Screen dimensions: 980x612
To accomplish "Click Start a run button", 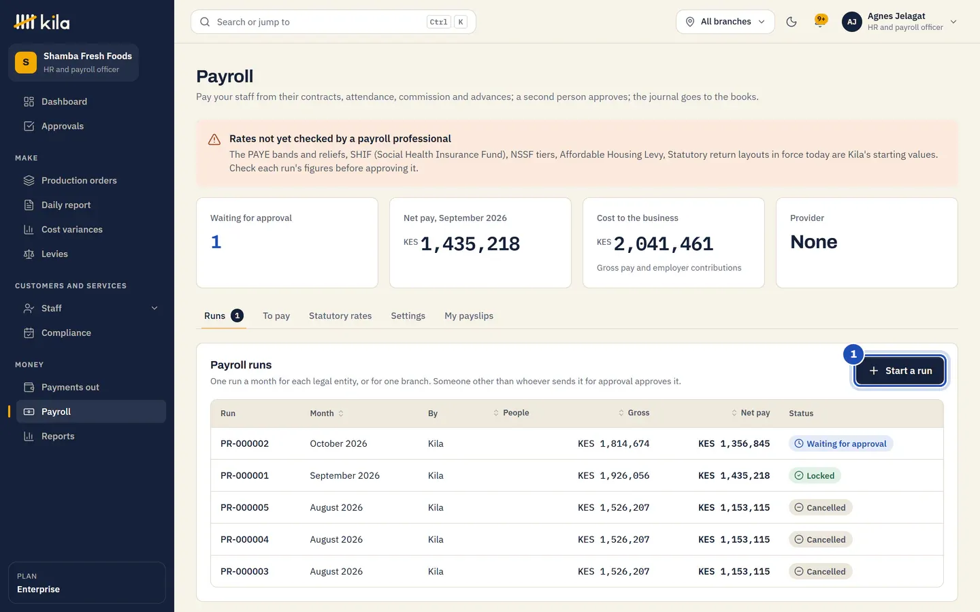I will pos(900,371).
